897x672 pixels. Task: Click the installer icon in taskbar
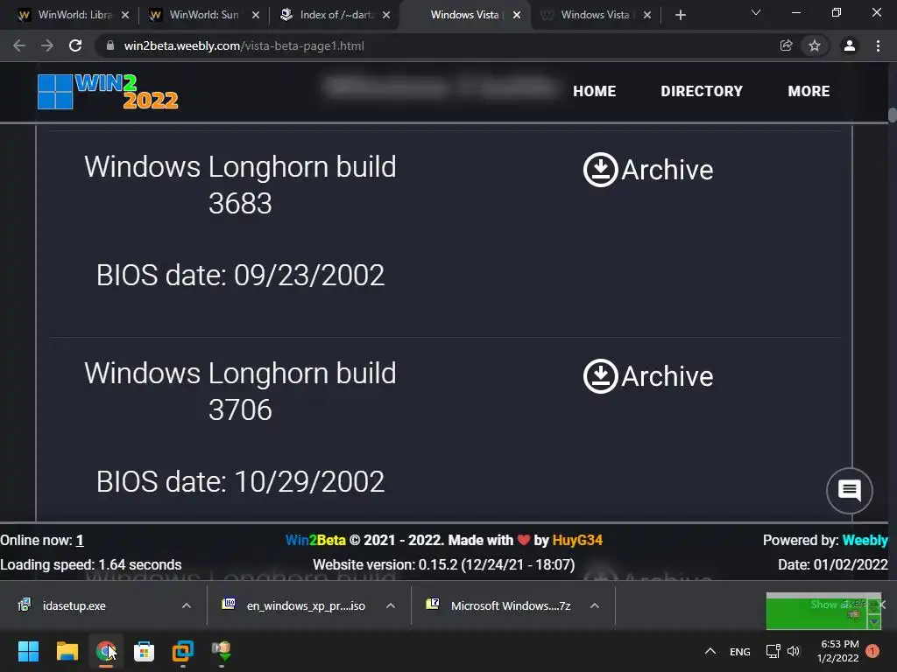[222, 650]
